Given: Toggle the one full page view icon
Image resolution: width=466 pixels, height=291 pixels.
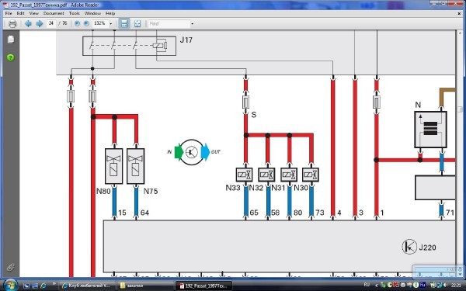Looking at the screenshot, I should coord(137,23).
